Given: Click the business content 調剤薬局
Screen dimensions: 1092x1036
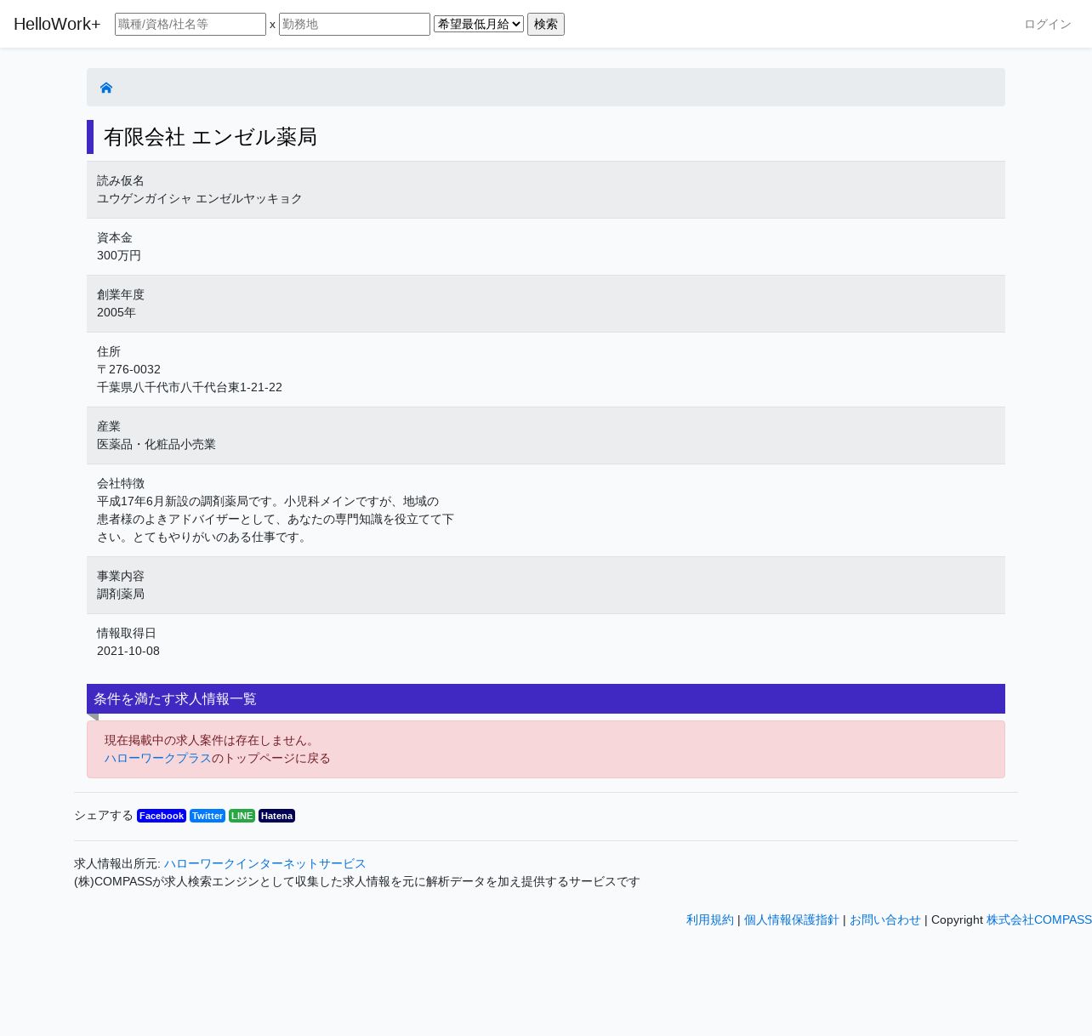Looking at the screenshot, I should tap(121, 594).
